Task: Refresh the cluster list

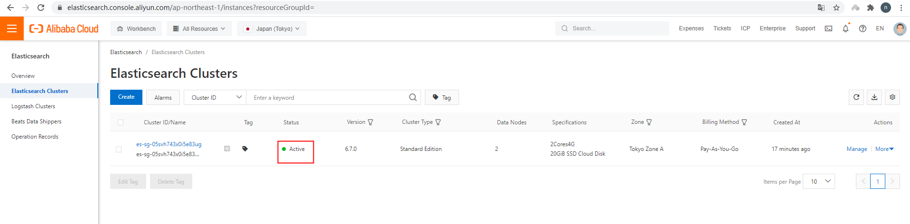Action: 856,97
